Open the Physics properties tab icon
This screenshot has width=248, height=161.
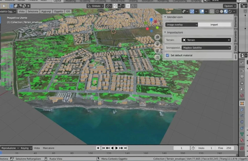click(242, 122)
